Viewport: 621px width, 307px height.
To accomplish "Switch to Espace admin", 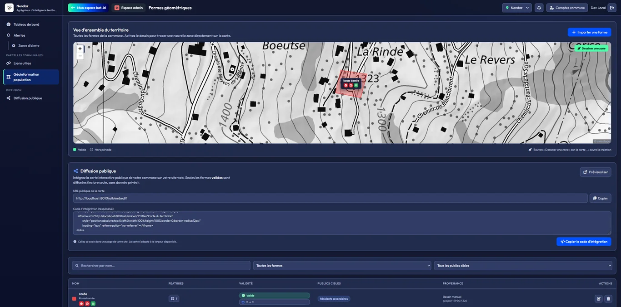I will [129, 8].
